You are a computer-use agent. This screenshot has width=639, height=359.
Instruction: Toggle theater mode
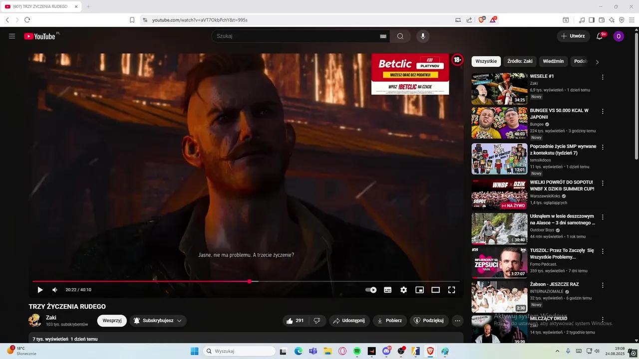click(435, 290)
